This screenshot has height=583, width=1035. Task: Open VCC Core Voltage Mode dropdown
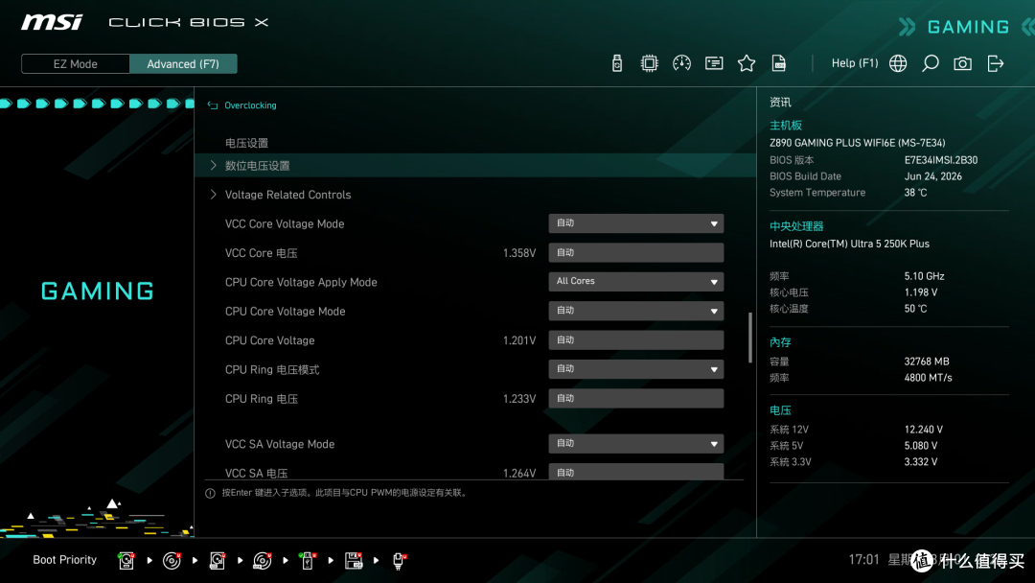tap(635, 223)
